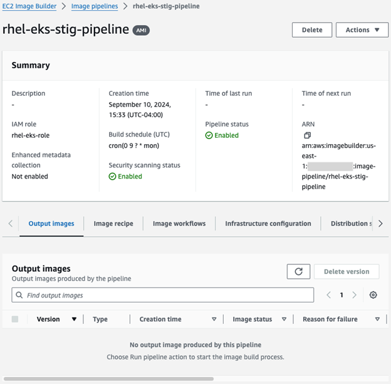Copy the pipeline ARN with copy icon
The width and height of the screenshot is (391, 384).
click(x=307, y=135)
